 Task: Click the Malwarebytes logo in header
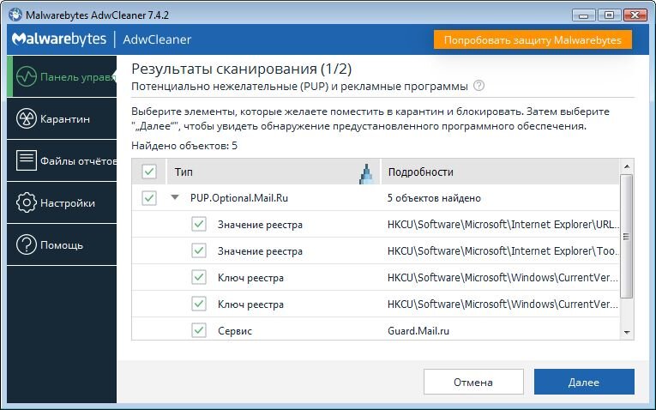(x=59, y=39)
